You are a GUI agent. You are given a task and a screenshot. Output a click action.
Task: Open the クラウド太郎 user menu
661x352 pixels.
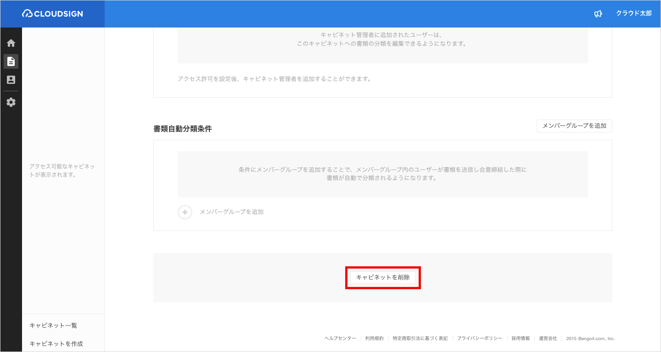[x=633, y=14]
